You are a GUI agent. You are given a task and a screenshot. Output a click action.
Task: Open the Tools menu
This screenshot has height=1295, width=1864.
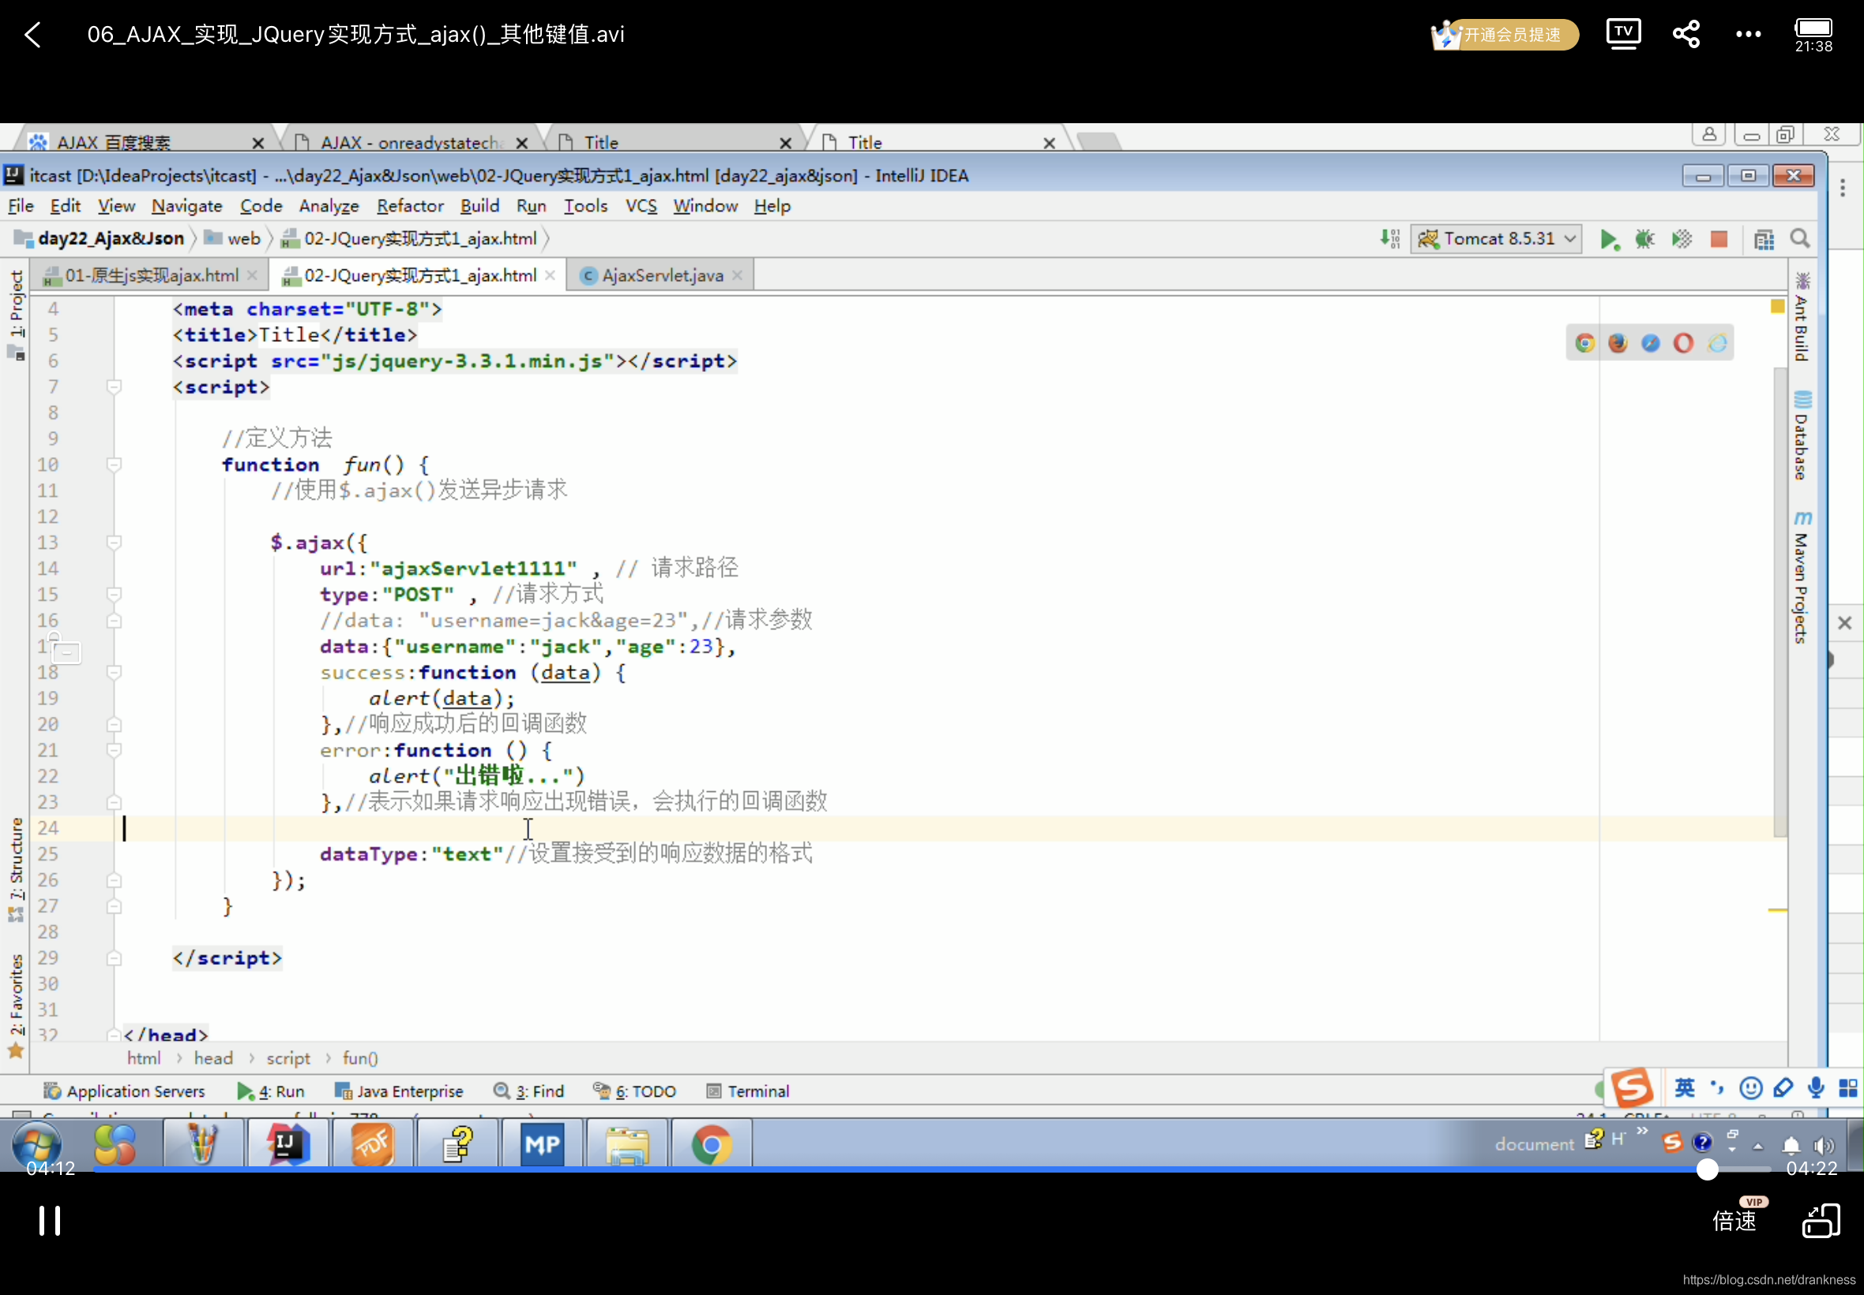pyautogui.click(x=586, y=206)
